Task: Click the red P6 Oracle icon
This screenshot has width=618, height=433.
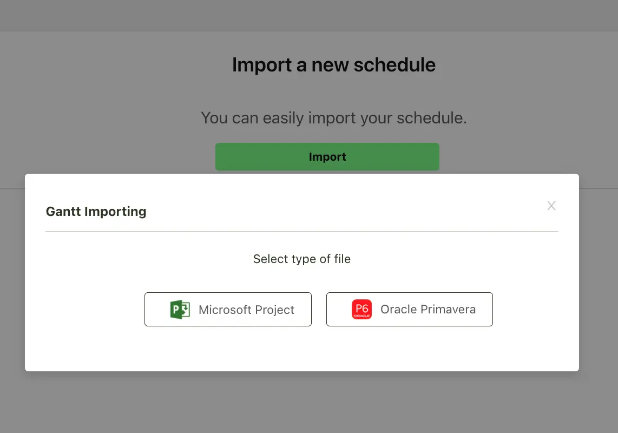Action: tap(361, 310)
